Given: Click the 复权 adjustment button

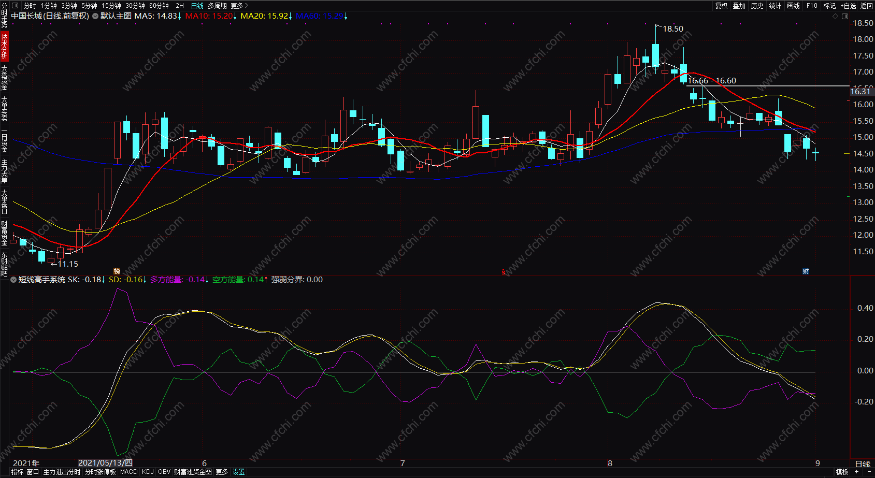Looking at the screenshot, I should 721,6.
